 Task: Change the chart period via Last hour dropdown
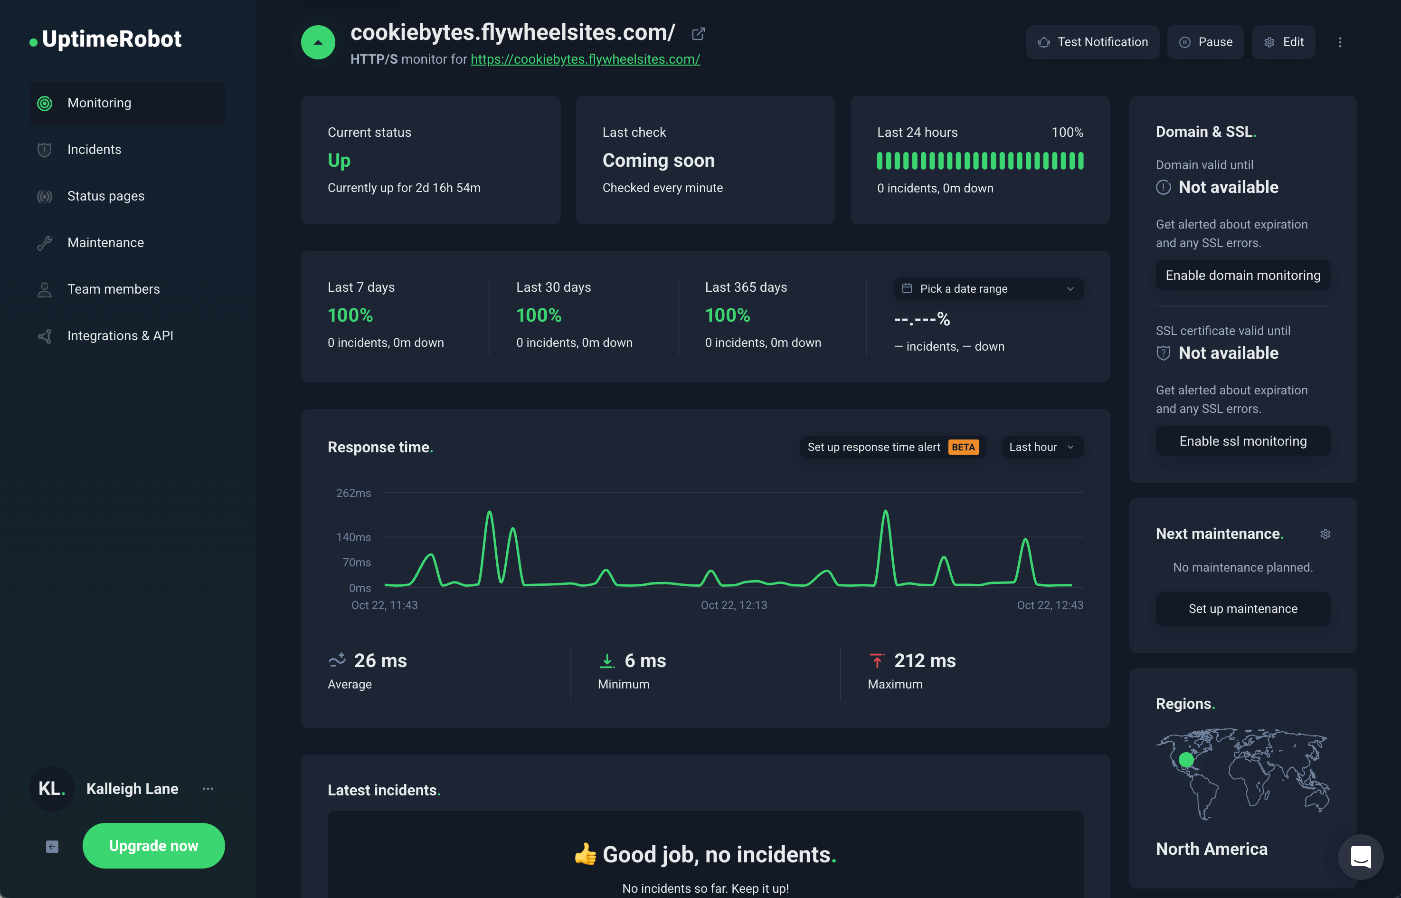[x=1041, y=447]
